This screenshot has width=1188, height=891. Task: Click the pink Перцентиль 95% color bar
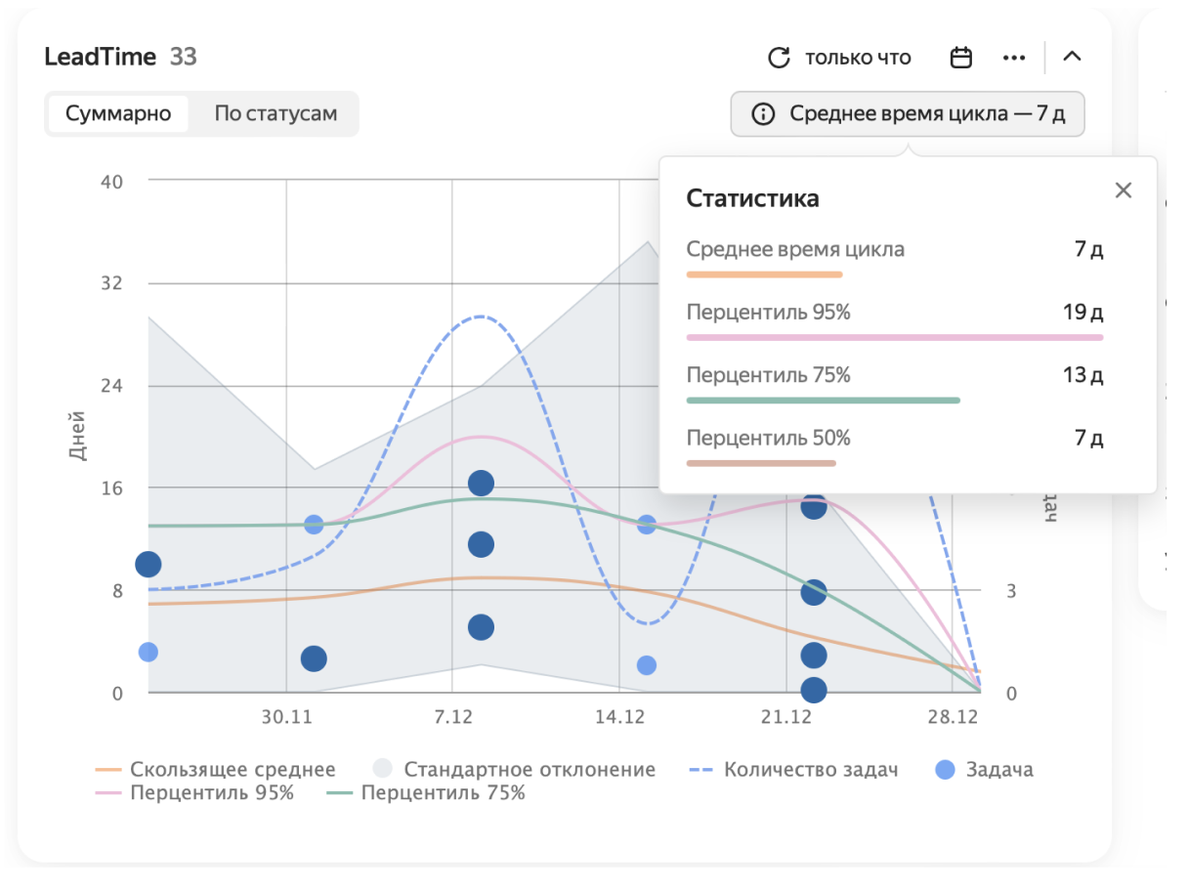894,336
